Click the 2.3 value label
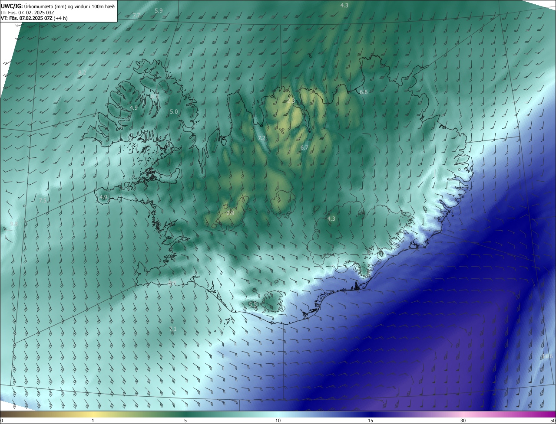Screen dimensions: 556x424 (x=291, y=101)
